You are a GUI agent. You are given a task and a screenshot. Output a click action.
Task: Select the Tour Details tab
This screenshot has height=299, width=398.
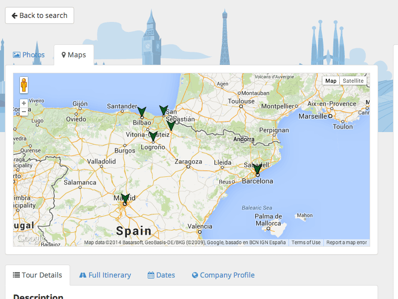pyautogui.click(x=38, y=275)
